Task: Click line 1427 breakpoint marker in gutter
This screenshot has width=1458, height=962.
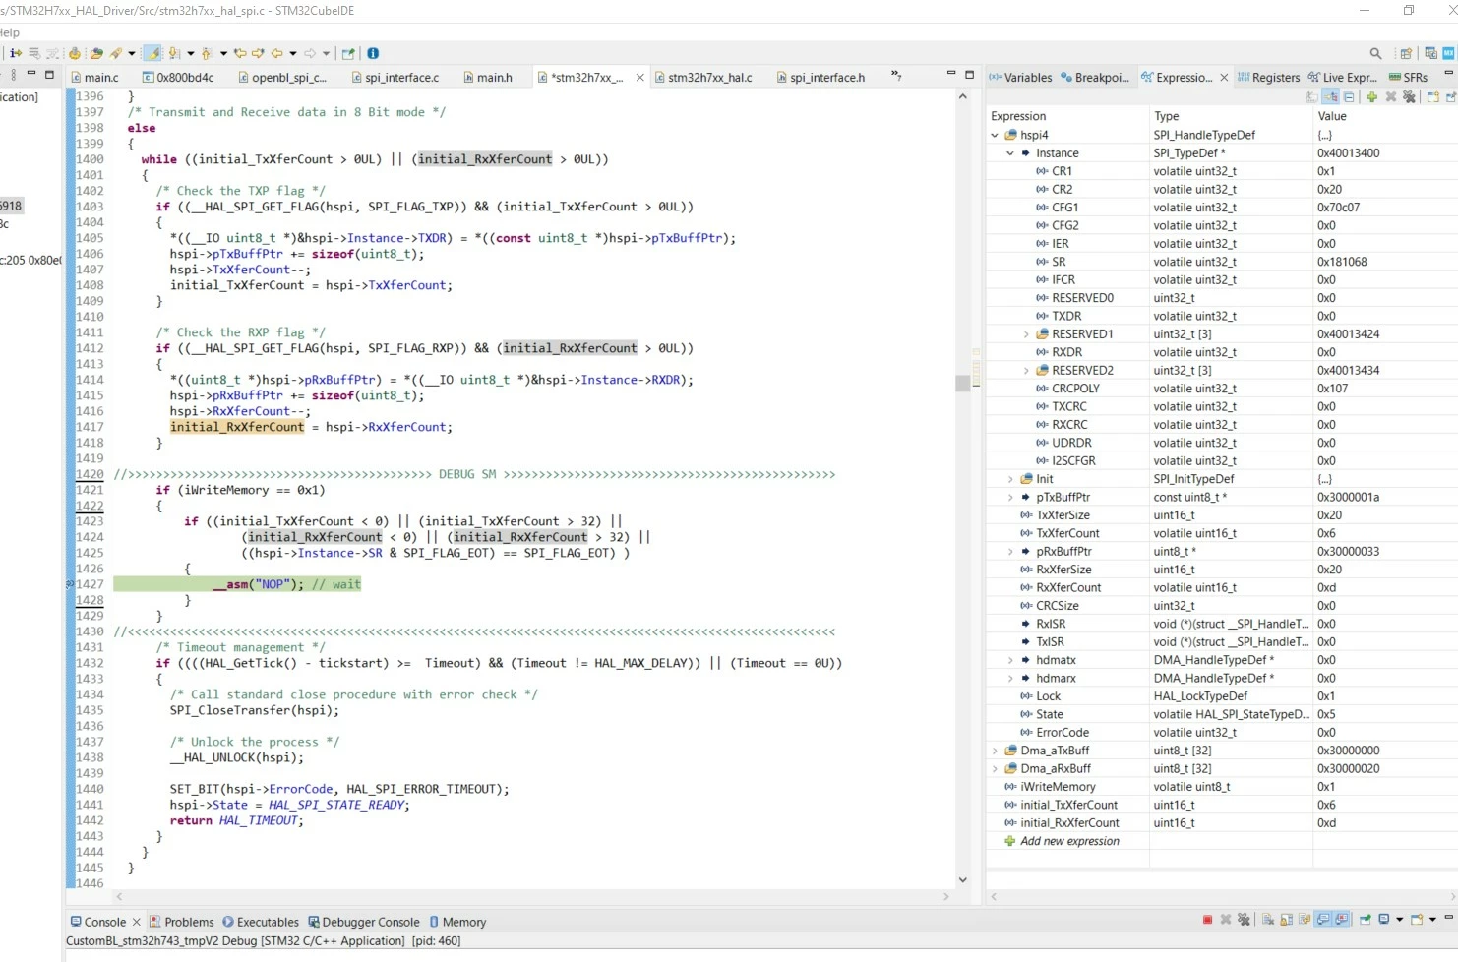Action: coord(70,584)
